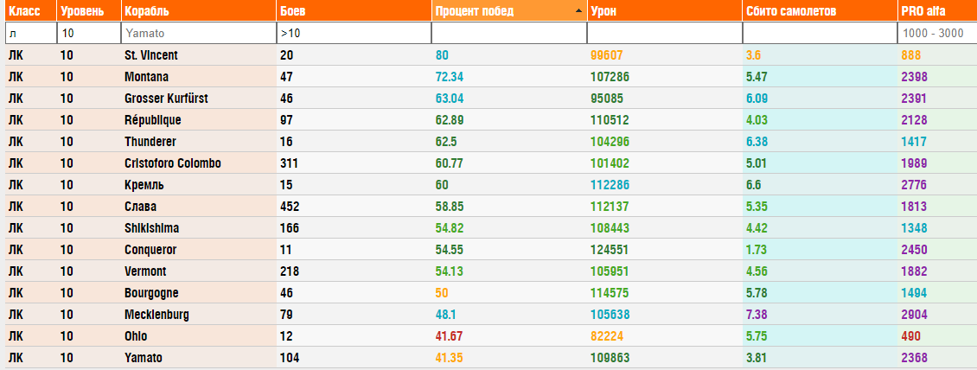Focus the Процент побед filter input
Viewport: 977px width, 370px height.
click(x=508, y=33)
